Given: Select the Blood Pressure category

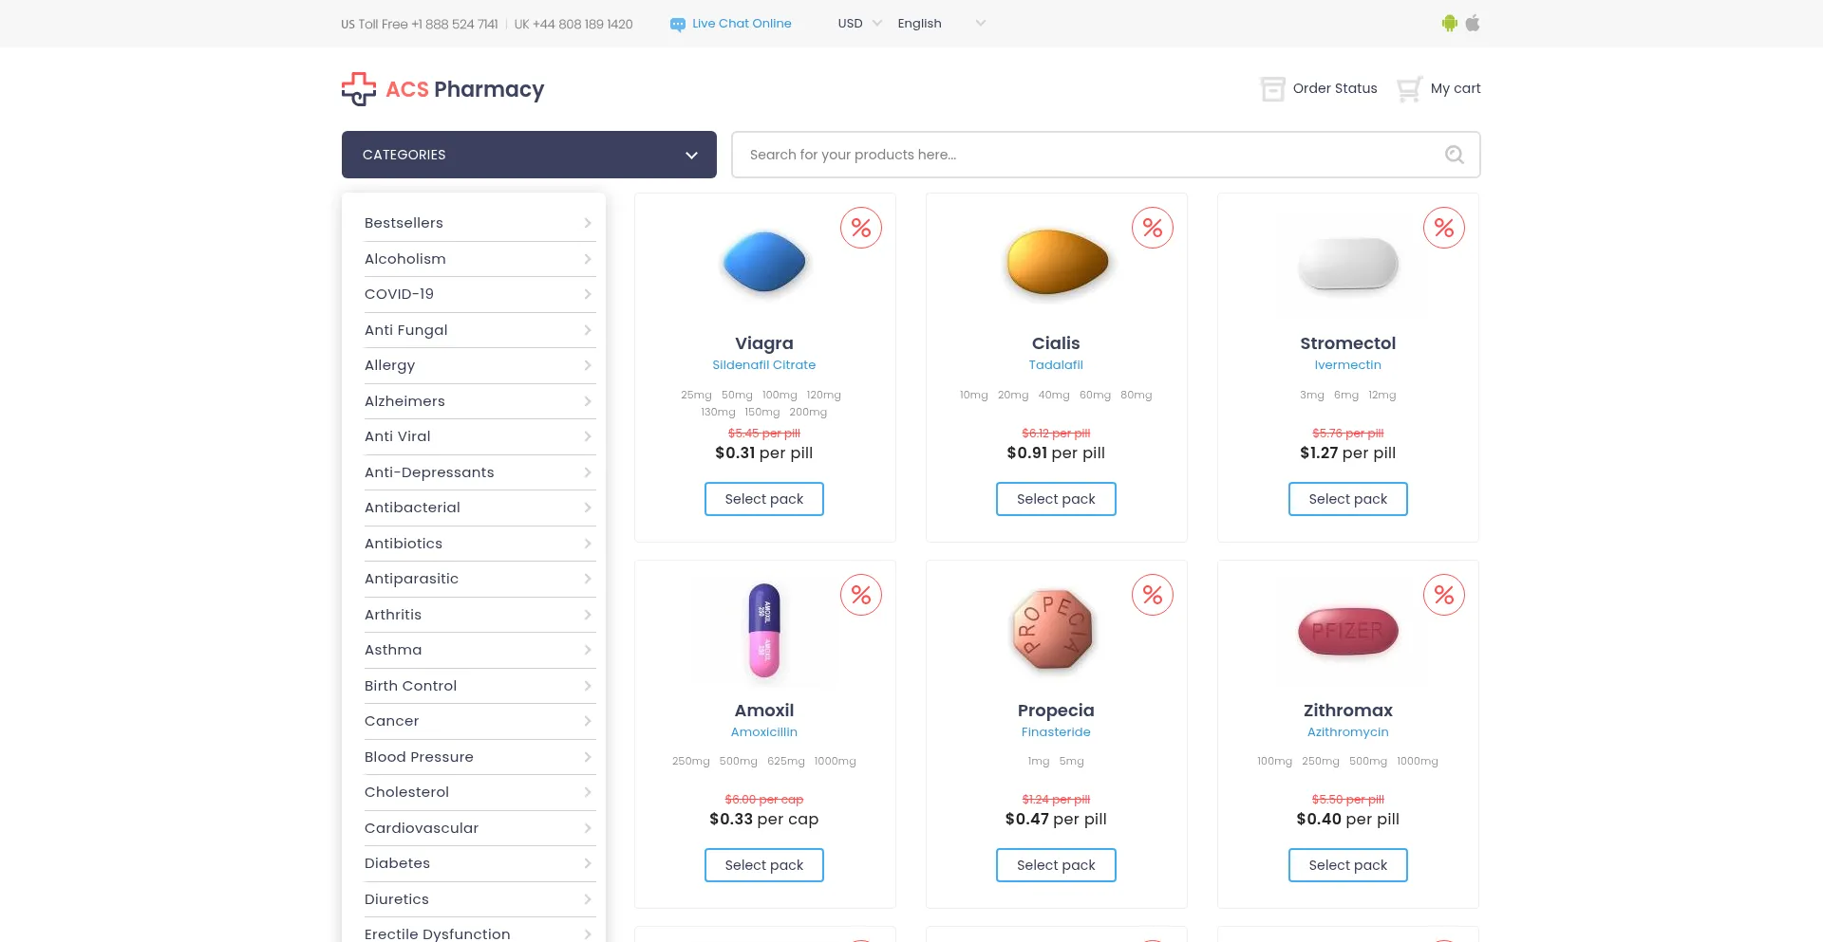Looking at the screenshot, I should pyautogui.click(x=478, y=757).
